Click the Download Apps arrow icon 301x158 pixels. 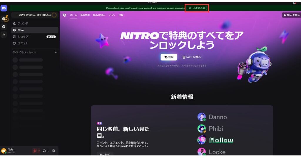4,34
